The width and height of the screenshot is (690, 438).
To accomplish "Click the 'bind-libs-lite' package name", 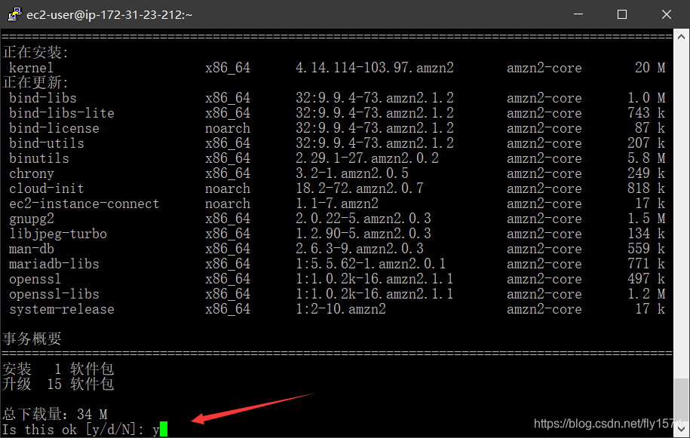I will (x=62, y=113).
